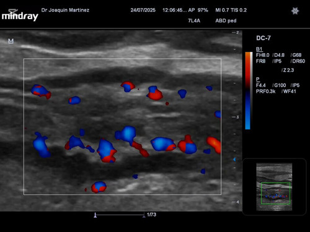
Task: Click the doctor name Dr Joaquin Martinez
Action: click(65, 10)
